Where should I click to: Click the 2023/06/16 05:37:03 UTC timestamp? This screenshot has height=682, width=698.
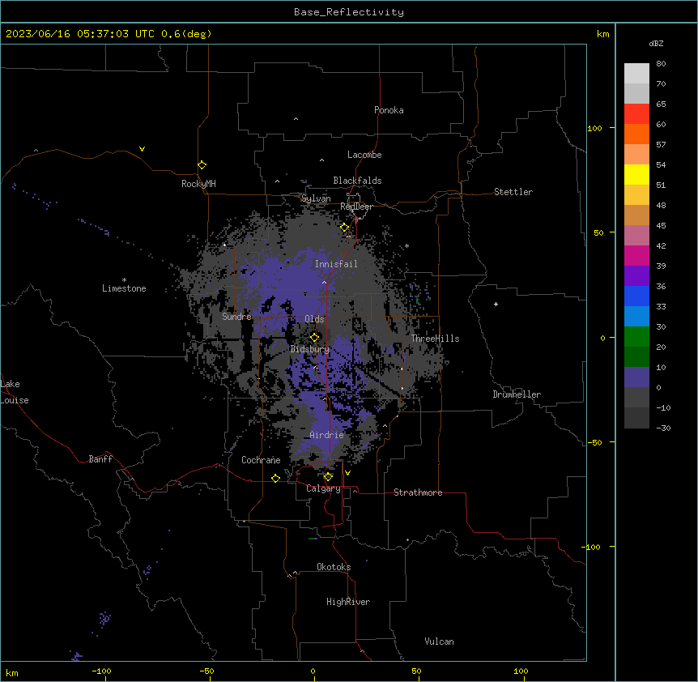(80, 34)
